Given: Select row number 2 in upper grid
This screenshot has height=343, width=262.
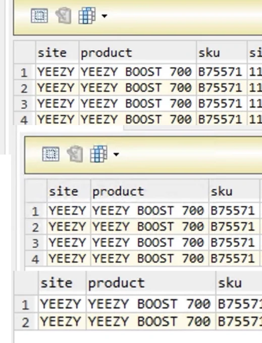Looking at the screenshot, I should point(25,88).
